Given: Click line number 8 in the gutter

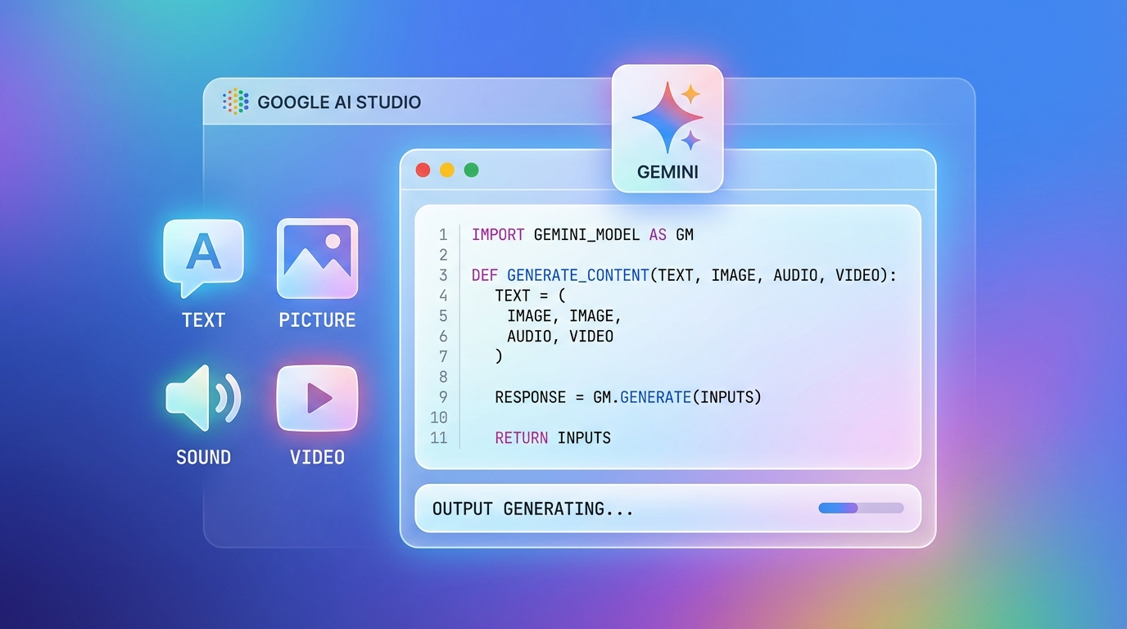Looking at the screenshot, I should point(443,377).
